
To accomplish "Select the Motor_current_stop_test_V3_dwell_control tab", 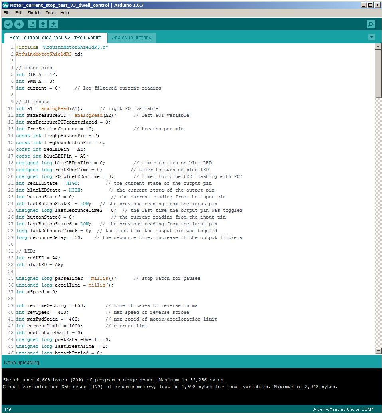I will (x=56, y=38).
